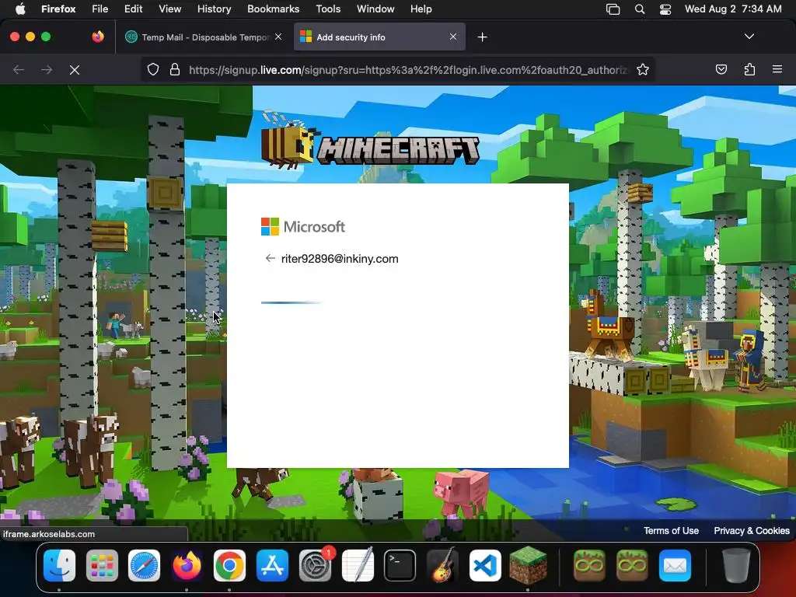Open TextEdit from the Dock

click(358, 566)
